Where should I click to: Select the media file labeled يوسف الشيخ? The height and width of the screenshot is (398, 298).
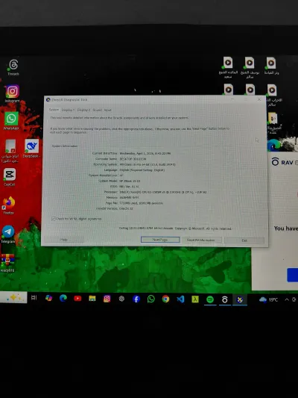[250, 67]
